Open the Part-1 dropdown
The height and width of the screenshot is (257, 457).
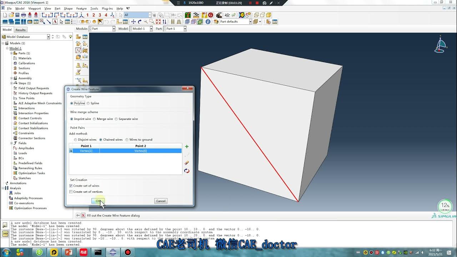click(x=185, y=29)
